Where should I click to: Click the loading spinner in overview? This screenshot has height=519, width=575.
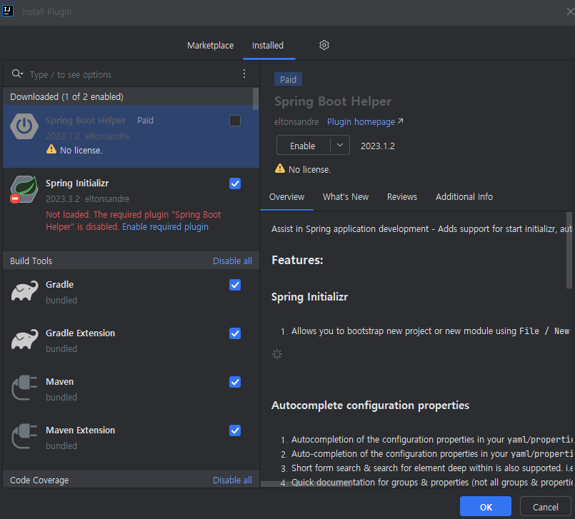277,354
